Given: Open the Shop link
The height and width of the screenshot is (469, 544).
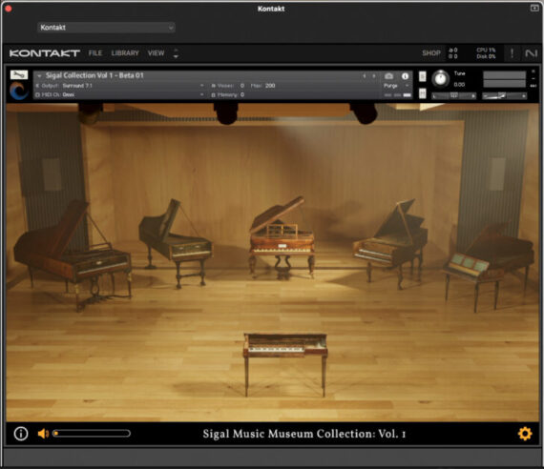Looking at the screenshot, I should click(x=430, y=53).
